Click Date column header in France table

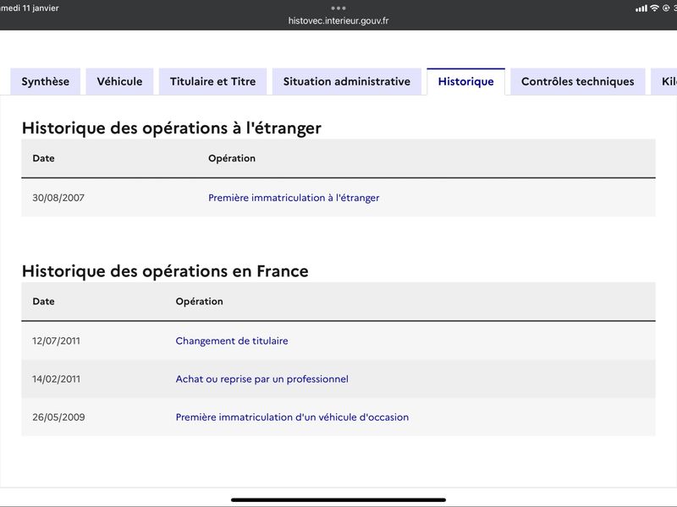(44, 302)
